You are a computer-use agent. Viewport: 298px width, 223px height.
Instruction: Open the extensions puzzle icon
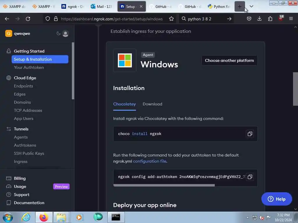270,19
